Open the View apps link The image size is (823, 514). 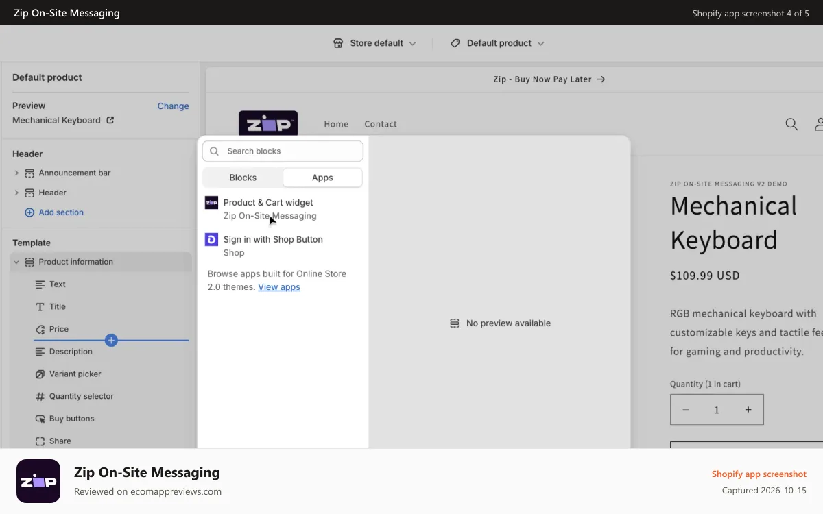coord(279,287)
